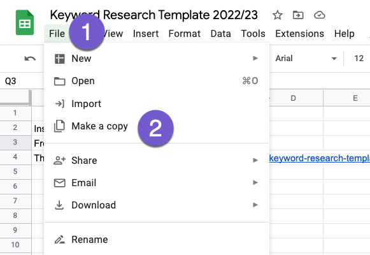Click the document title Keyword Research Template
The height and width of the screenshot is (255, 370).
click(153, 15)
